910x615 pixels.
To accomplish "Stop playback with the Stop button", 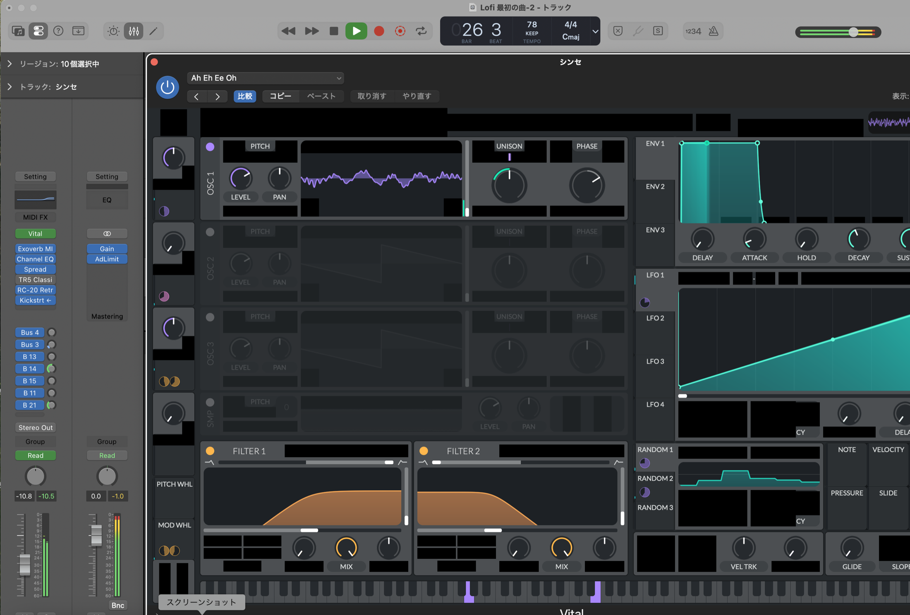I will [x=334, y=31].
